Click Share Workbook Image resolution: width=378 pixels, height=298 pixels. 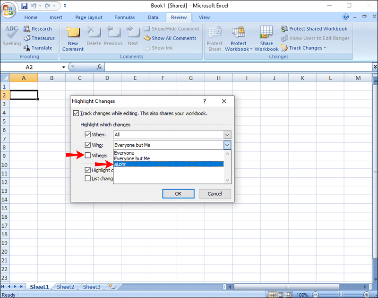pyautogui.click(x=266, y=39)
